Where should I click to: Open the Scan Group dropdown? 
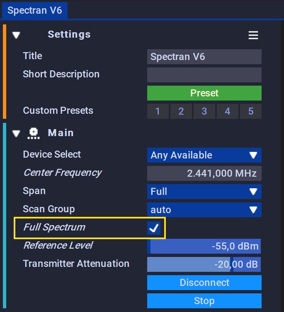point(204,210)
